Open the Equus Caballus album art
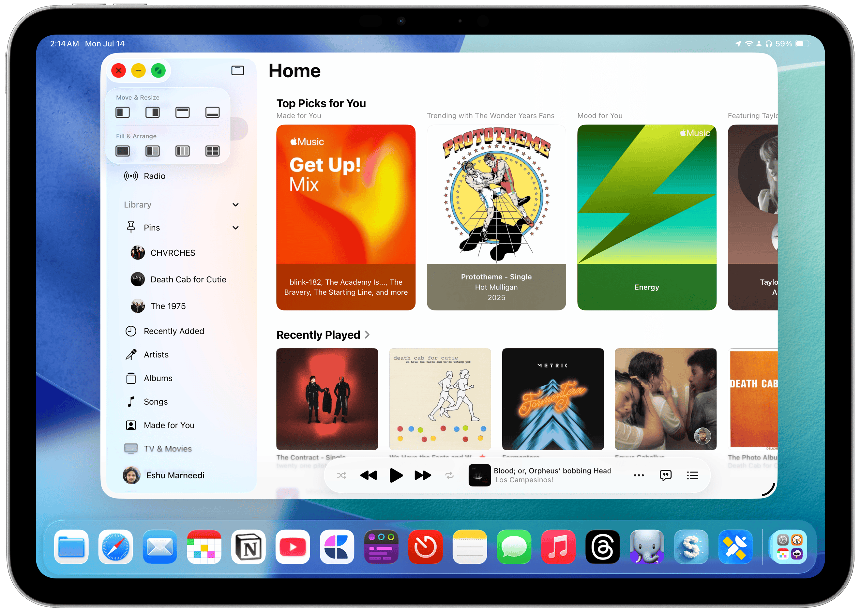 point(666,399)
